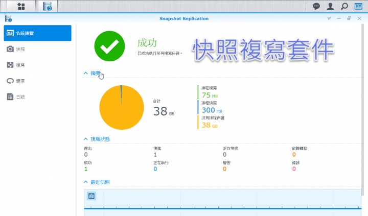Viewport: 368px width, 216px height.
Task: Click the 故障轉移 failover count 0
Action: click(x=294, y=155)
